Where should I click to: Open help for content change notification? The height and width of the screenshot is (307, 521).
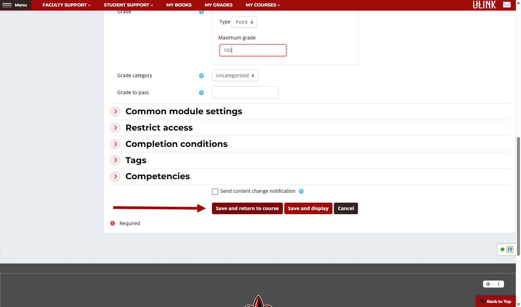pos(301,191)
